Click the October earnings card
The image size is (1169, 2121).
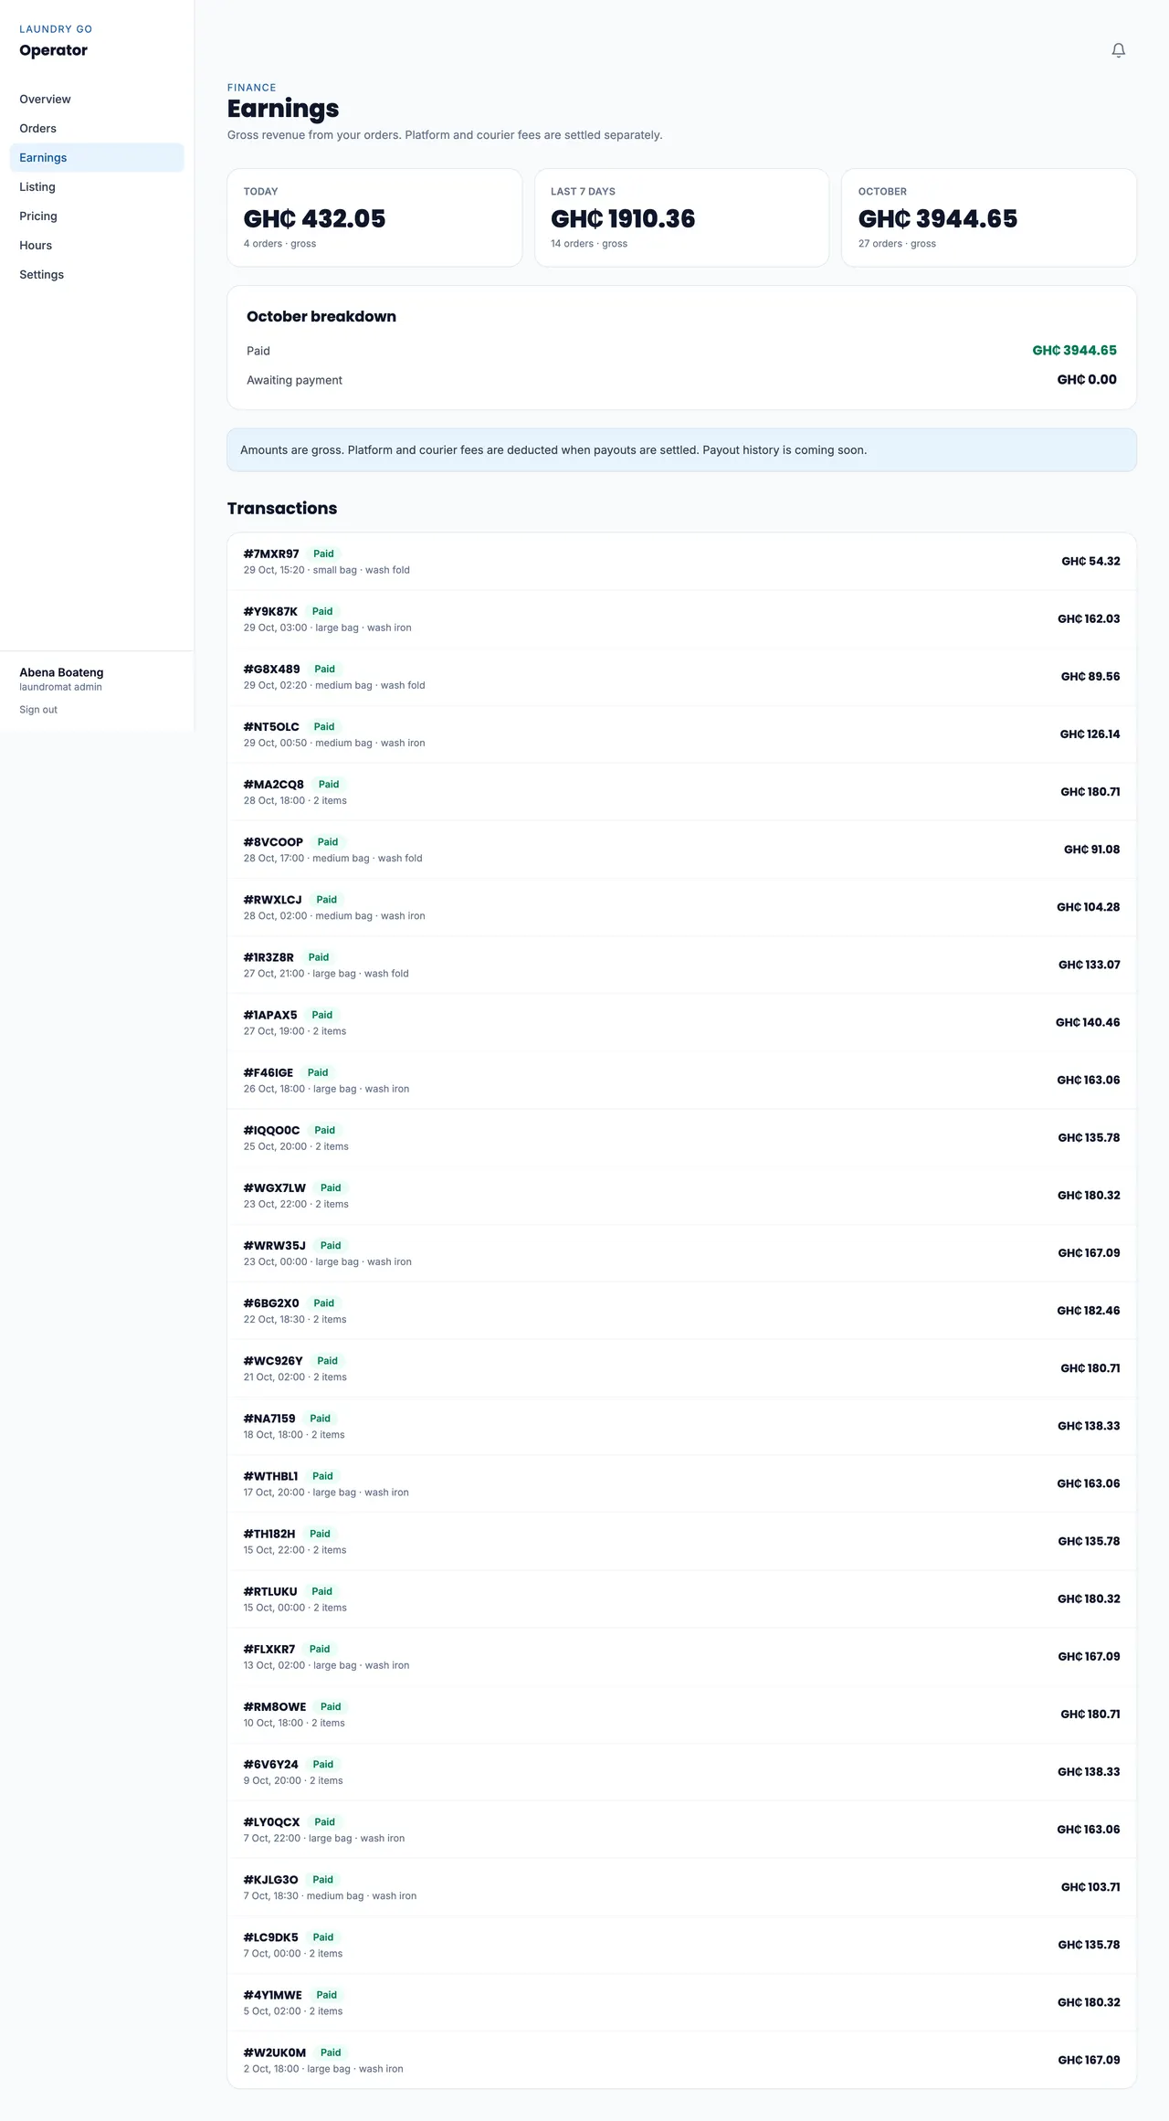pyautogui.click(x=989, y=217)
